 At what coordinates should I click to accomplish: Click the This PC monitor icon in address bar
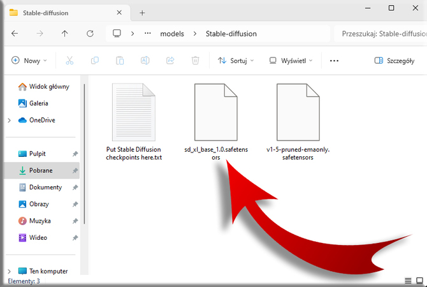117,33
